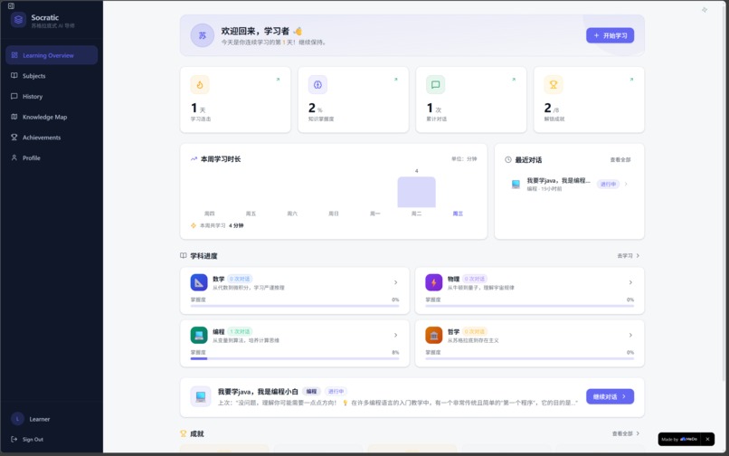Open Knowledge Map in sidebar
This screenshot has height=456, width=729.
52,117
